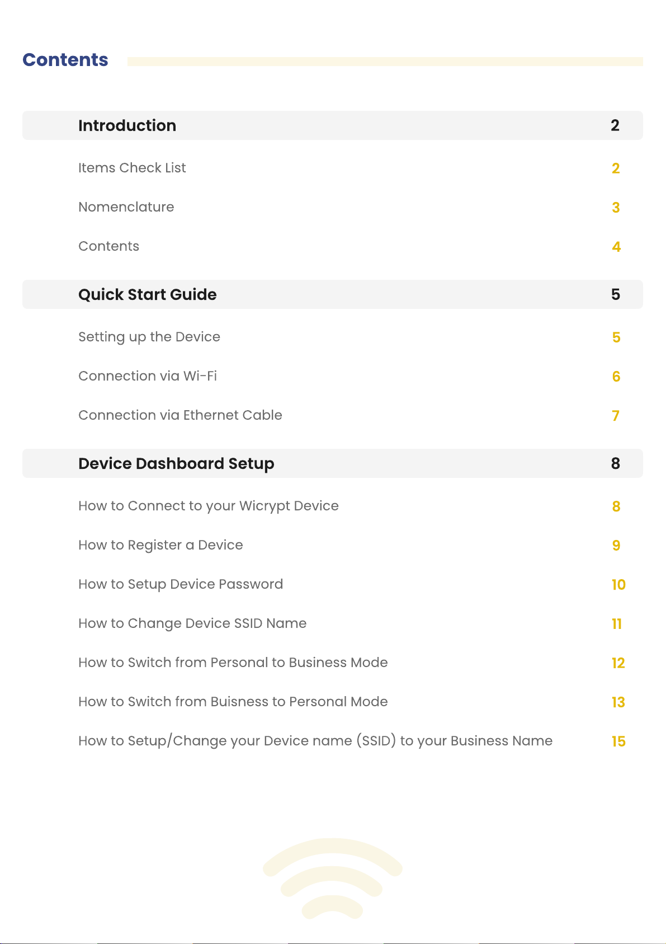Click the Wi-Fi watermark icon at bottom
This screenshot has height=944, width=666.
point(333,879)
